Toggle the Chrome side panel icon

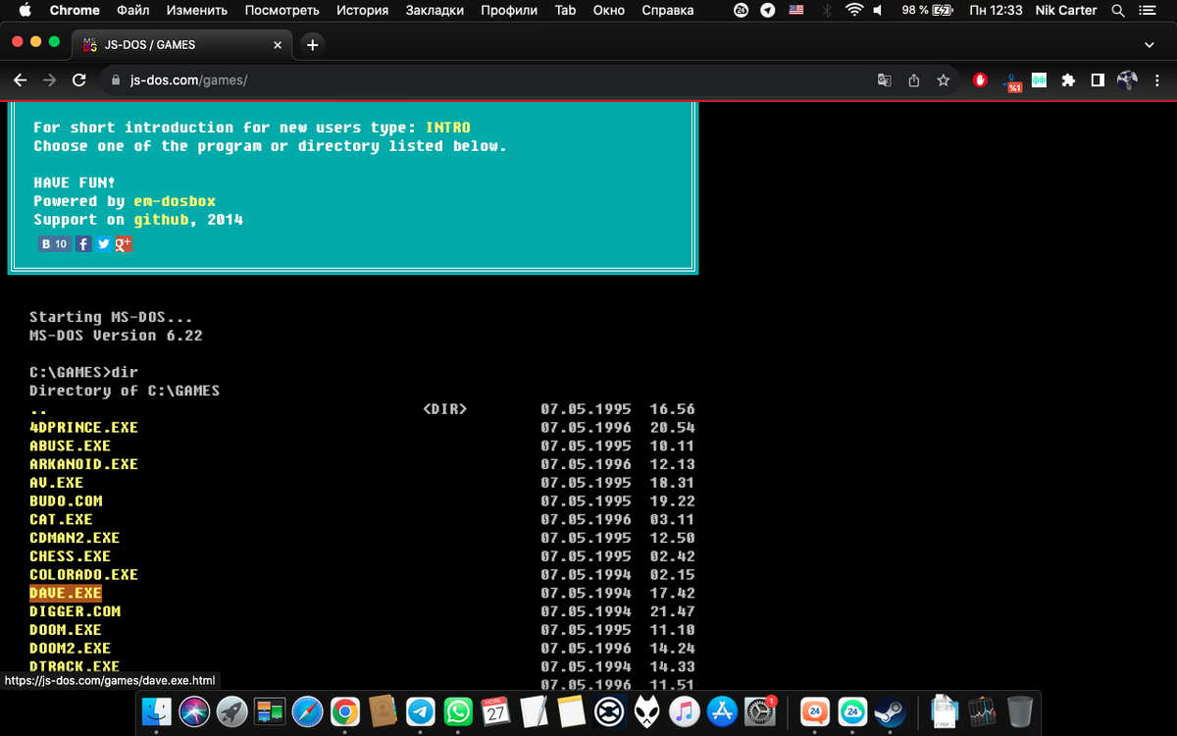pyautogui.click(x=1098, y=80)
